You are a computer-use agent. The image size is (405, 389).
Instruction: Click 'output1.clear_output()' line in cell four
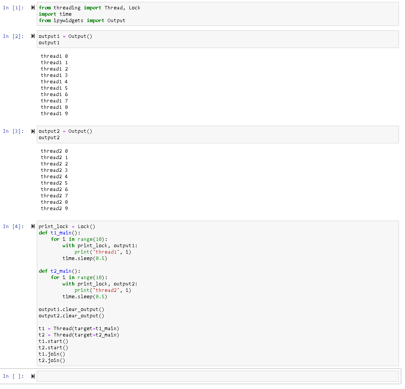(71, 309)
